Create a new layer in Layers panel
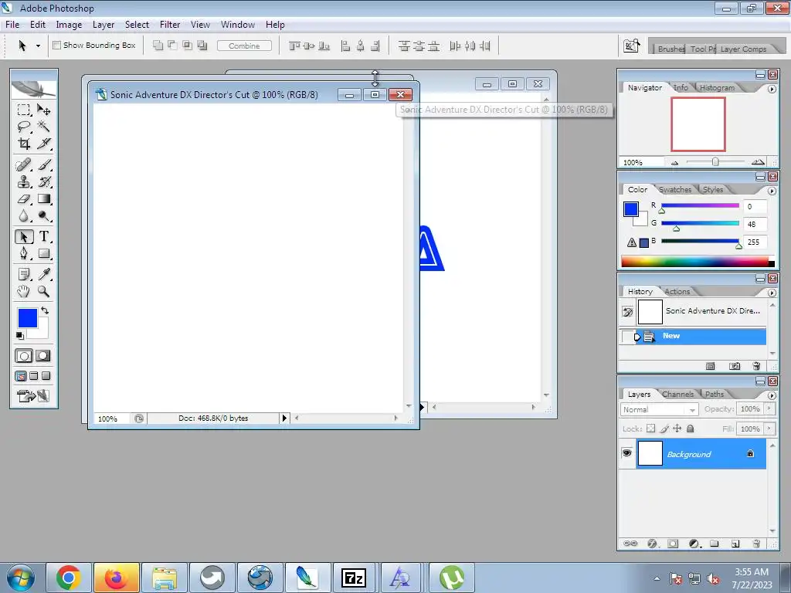 pos(735,544)
